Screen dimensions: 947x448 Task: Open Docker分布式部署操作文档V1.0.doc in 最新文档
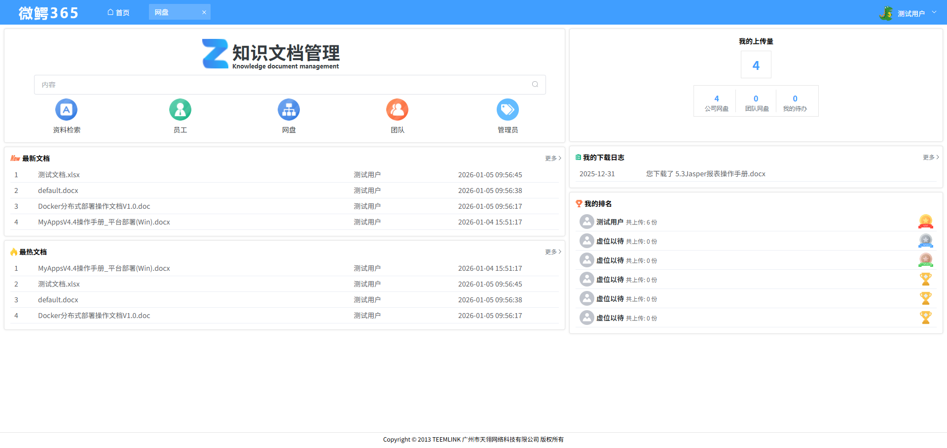[94, 206]
